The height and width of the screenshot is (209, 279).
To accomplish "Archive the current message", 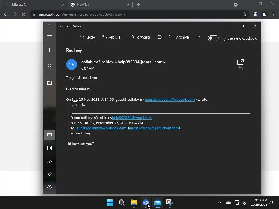I will 179,37.
